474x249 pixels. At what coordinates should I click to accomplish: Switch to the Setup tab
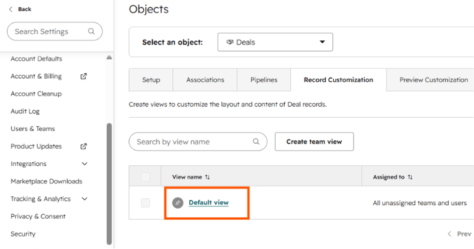tap(151, 80)
